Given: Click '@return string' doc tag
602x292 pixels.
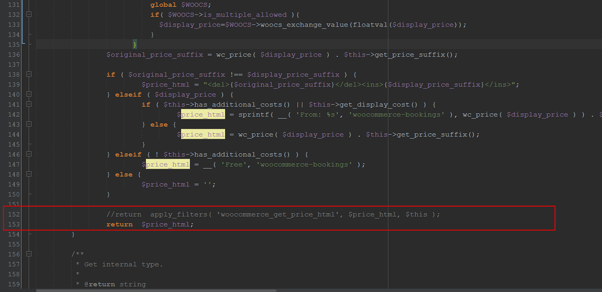Looking at the screenshot, I should point(114,284).
